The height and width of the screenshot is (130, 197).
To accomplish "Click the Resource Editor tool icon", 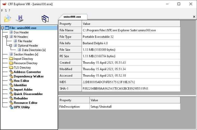I will point(11,103).
